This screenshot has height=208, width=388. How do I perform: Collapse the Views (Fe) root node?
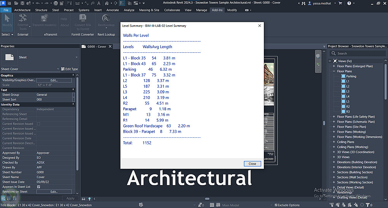[330, 61]
